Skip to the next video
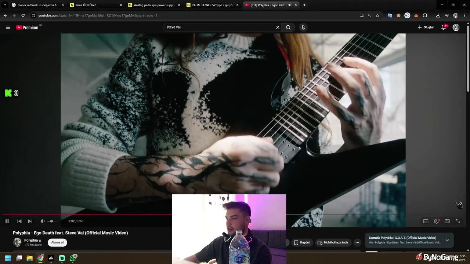This screenshot has width=470, height=264. click(30, 221)
